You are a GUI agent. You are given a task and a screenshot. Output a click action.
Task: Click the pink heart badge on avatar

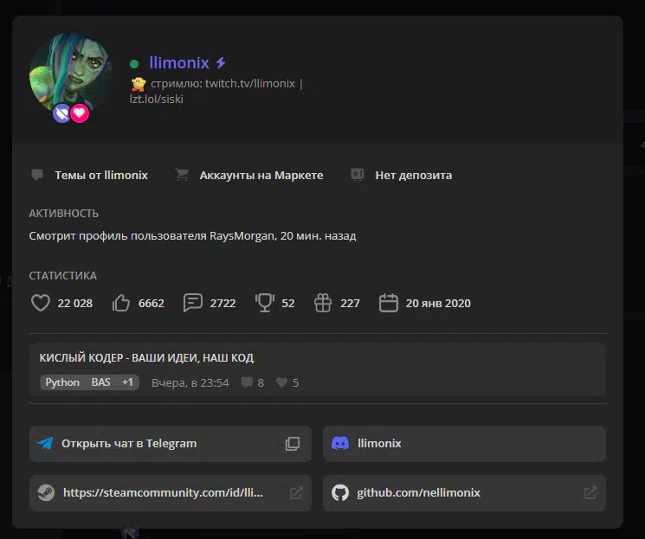point(80,113)
